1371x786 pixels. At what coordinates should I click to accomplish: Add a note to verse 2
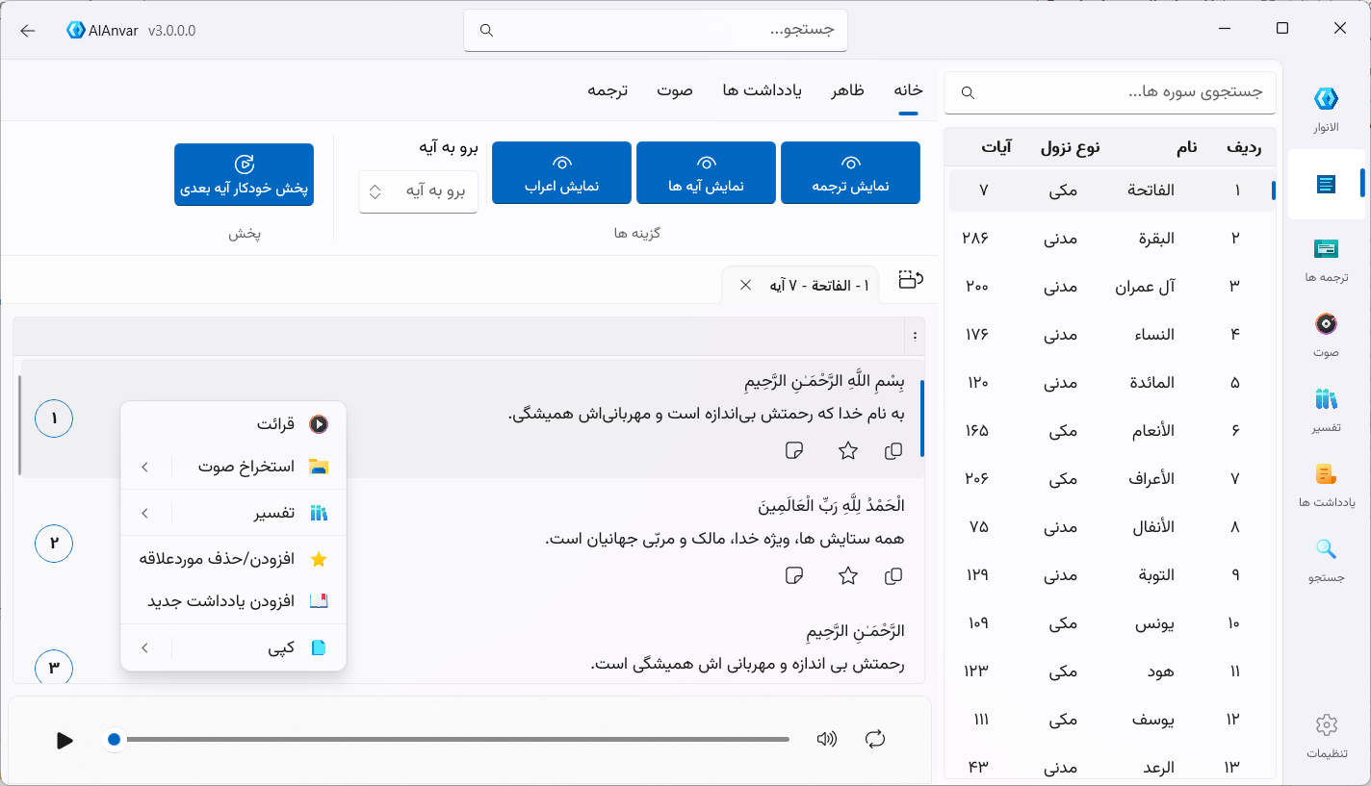pyautogui.click(x=794, y=575)
